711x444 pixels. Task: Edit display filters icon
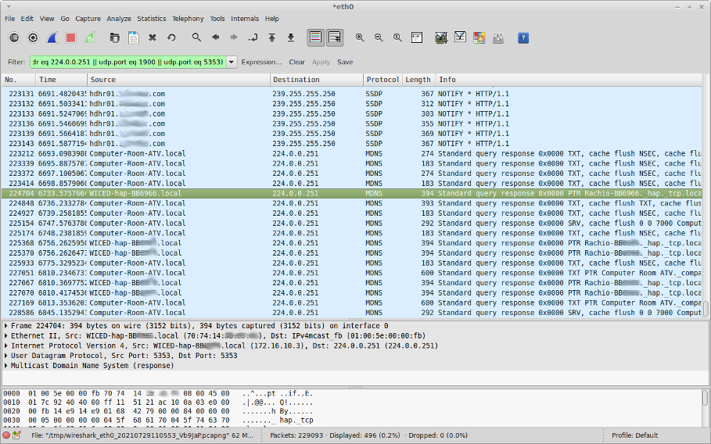pyautogui.click(x=460, y=38)
